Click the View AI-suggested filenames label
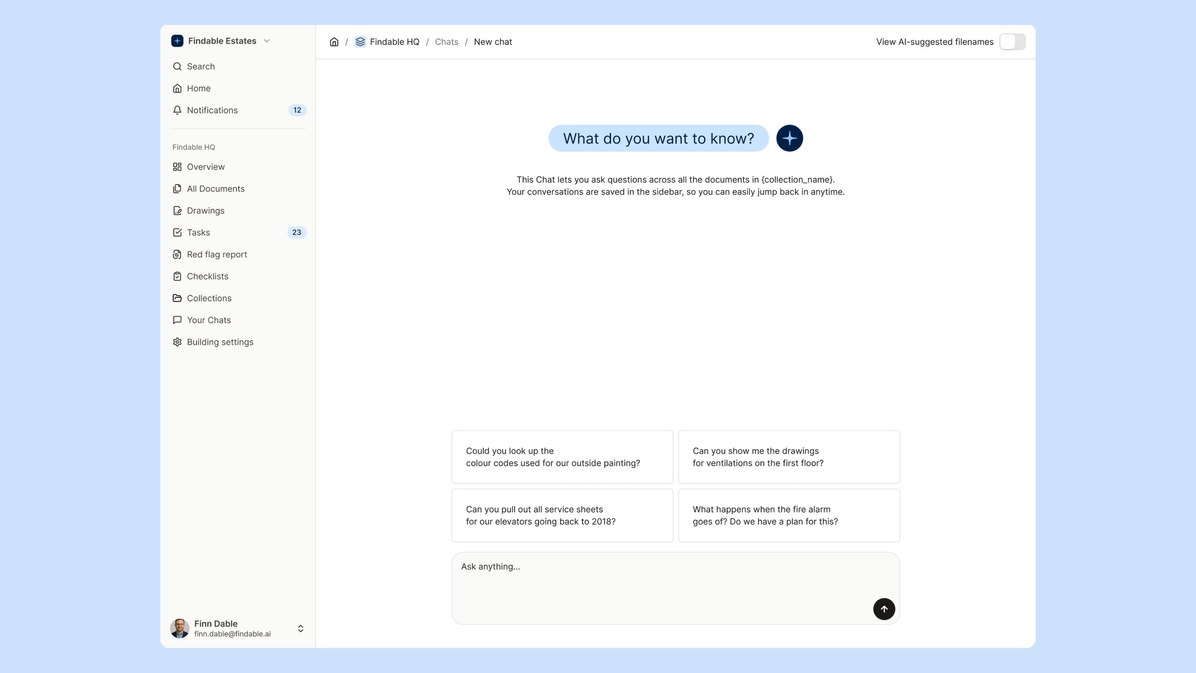This screenshot has width=1196, height=673. [935, 42]
